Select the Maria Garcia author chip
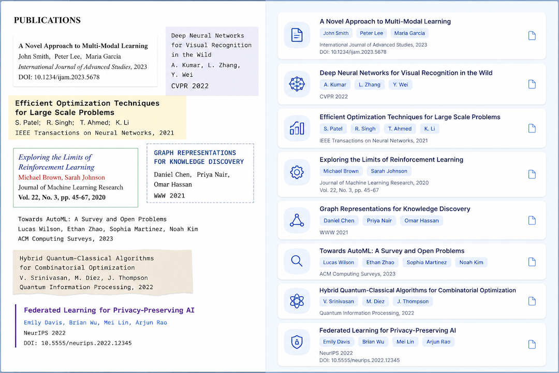 [x=409, y=33]
